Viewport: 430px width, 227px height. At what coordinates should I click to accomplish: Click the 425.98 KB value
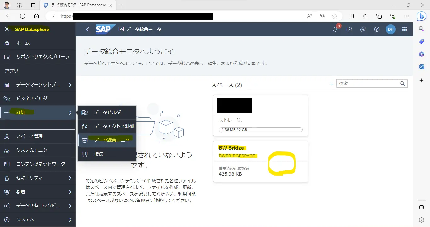click(x=230, y=174)
